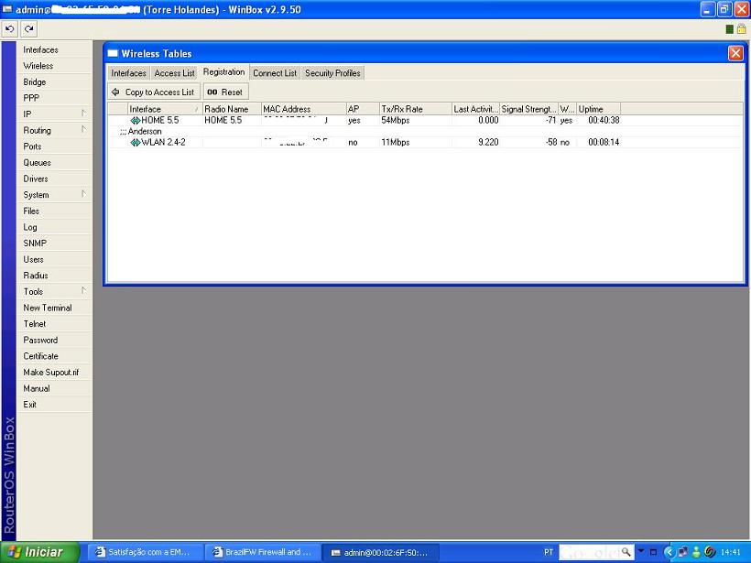This screenshot has width=751, height=563.
Task: Open the Wireless menu in sidebar
Action: (x=54, y=66)
